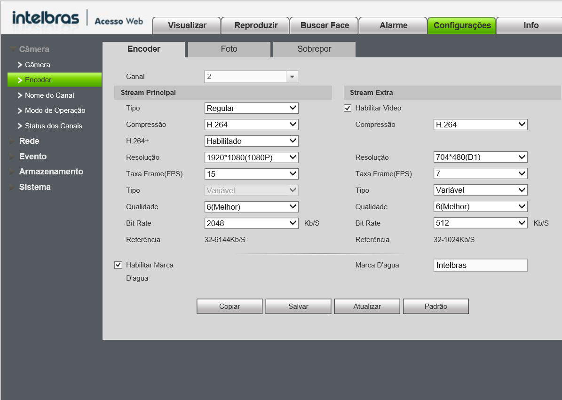Click the Acesso Web label

point(119,21)
